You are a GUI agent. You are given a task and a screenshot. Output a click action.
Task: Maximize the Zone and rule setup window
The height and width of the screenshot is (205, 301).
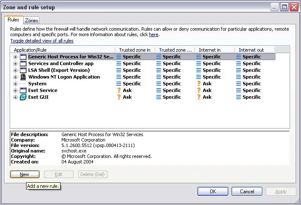284,7
